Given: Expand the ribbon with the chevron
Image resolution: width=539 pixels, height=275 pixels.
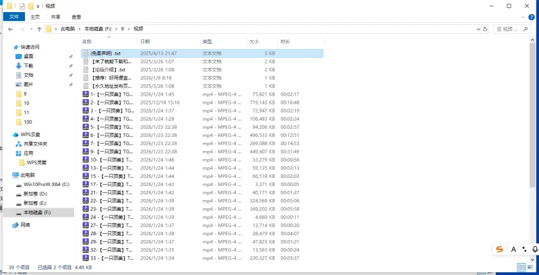Looking at the screenshot, I should (523, 16).
